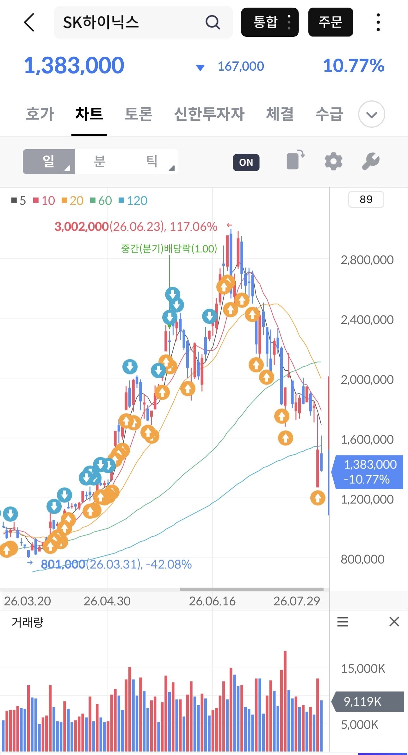Tap the search magnifier icon
Viewport: 408px width, 755px height.
[213, 22]
